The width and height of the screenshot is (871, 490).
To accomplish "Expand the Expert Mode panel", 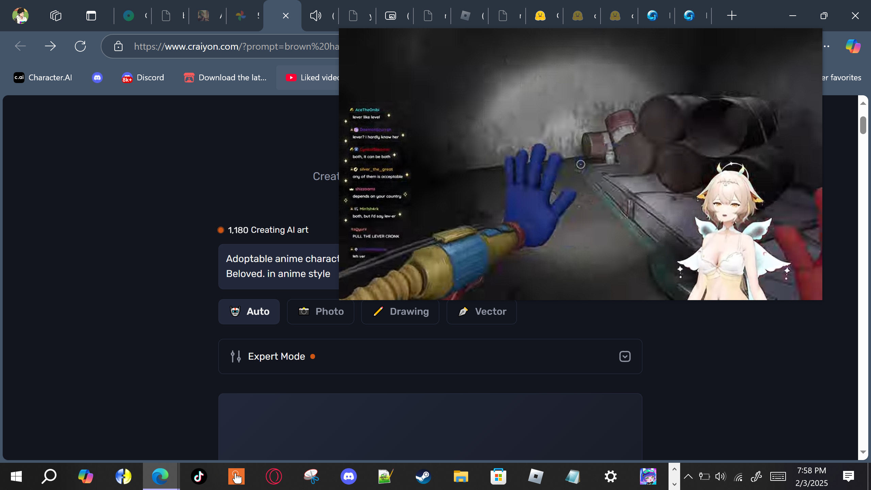I will (x=625, y=356).
